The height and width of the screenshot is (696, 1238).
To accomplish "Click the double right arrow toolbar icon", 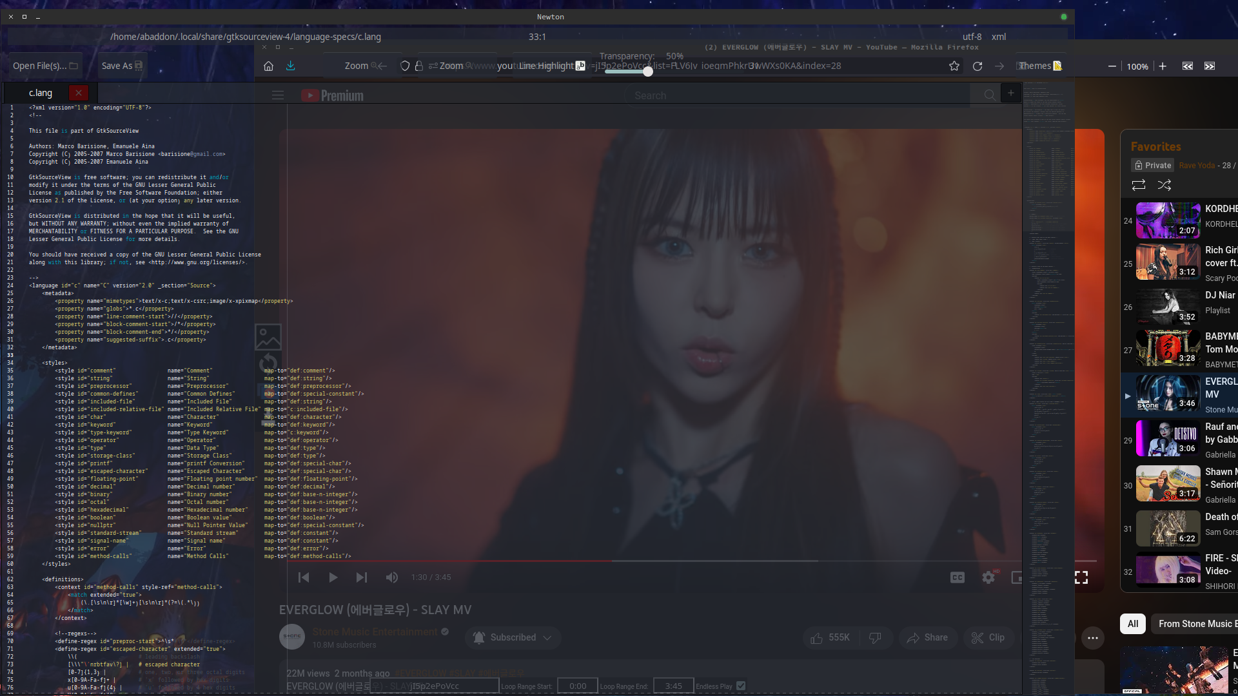I will click(1210, 66).
